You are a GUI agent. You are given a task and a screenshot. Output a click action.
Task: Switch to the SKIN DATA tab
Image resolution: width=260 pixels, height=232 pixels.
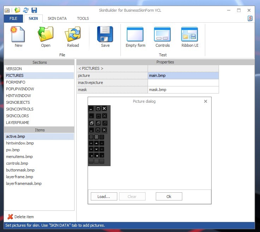pyautogui.click(x=57, y=18)
